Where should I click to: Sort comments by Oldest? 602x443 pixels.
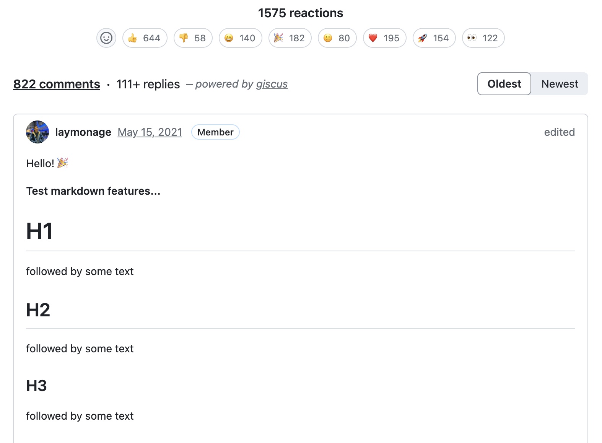click(504, 84)
